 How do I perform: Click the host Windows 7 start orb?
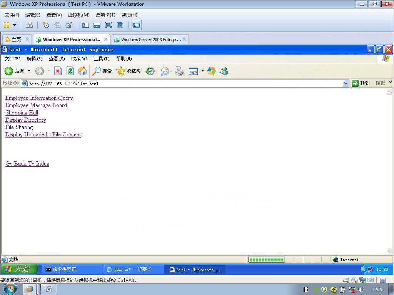coord(10,289)
